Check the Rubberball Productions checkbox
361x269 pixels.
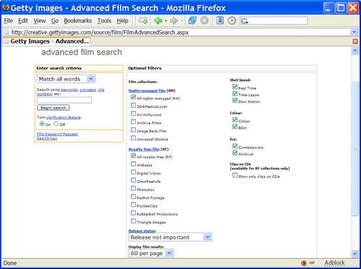pos(133,213)
